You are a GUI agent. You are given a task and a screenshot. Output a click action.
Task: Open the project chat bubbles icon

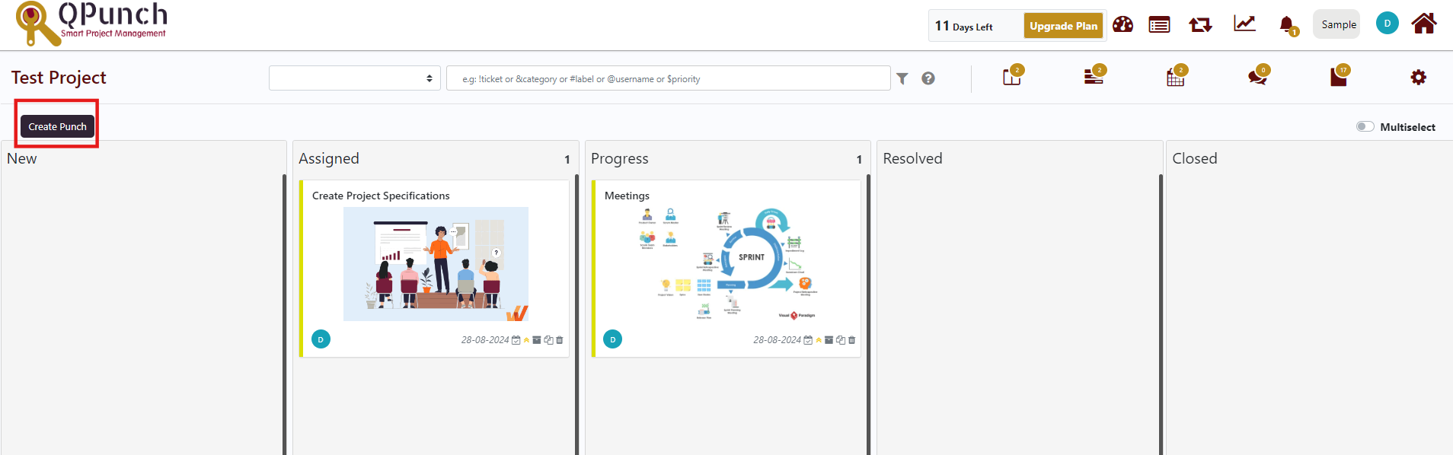pos(1257,78)
